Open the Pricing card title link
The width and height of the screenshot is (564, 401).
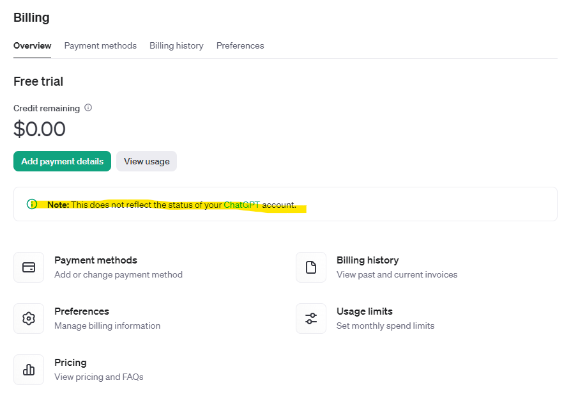(x=70, y=363)
